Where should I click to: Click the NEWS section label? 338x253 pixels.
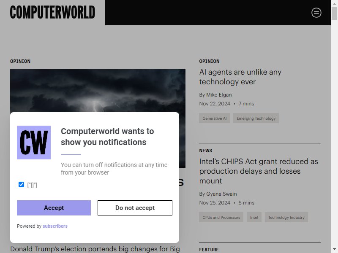click(x=206, y=151)
